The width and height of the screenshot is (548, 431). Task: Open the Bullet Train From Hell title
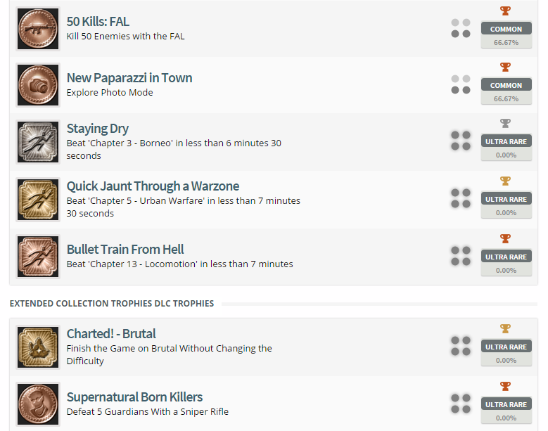pyautogui.click(x=125, y=250)
